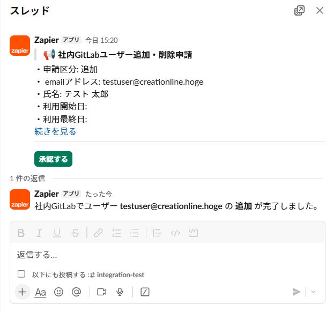The image size is (333, 312).
Task: Apply strikethrough formatting
Action: [x=75, y=233]
